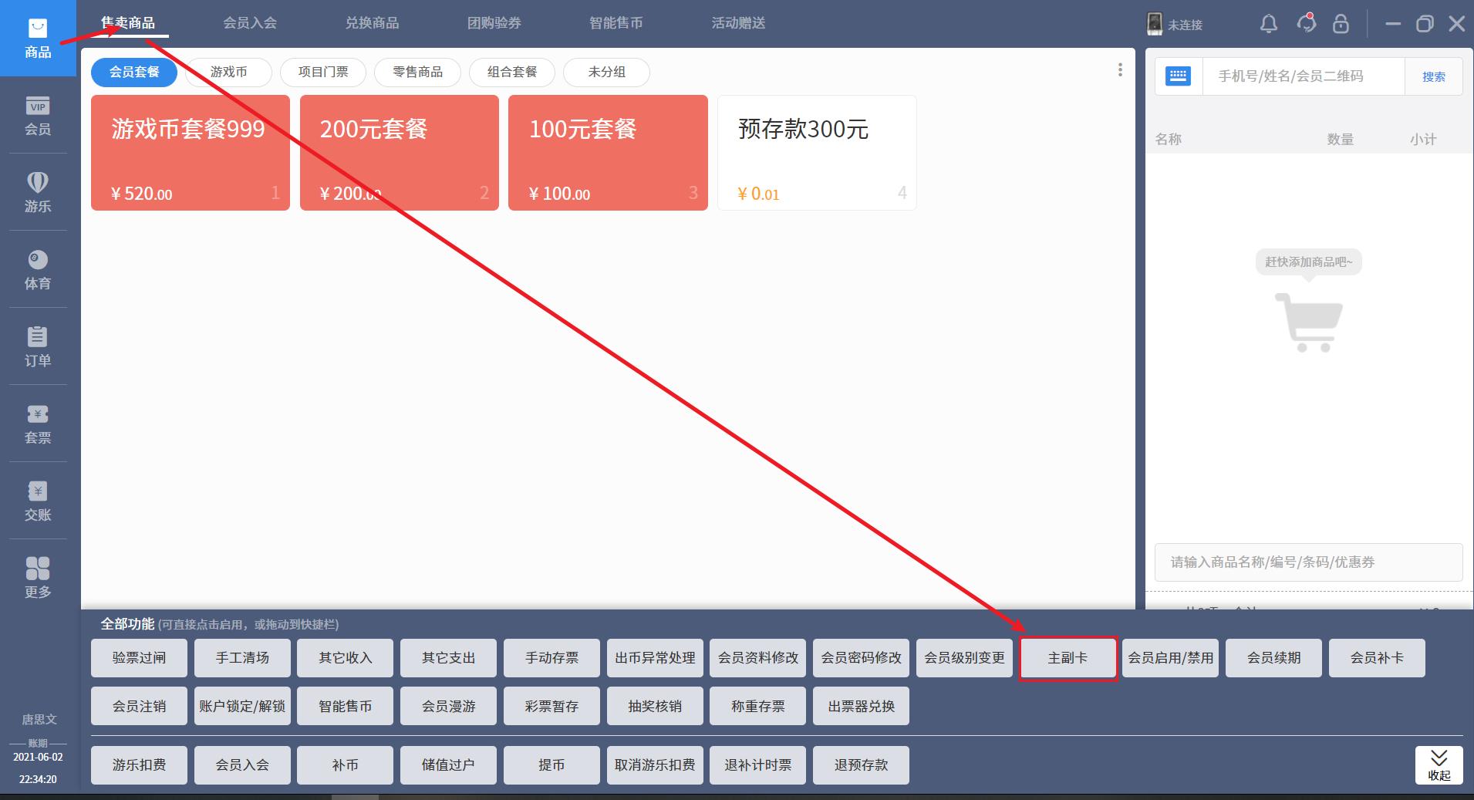The image size is (1474, 800).
Task: Switch to the 团购验券 tab
Action: pyautogui.click(x=494, y=23)
